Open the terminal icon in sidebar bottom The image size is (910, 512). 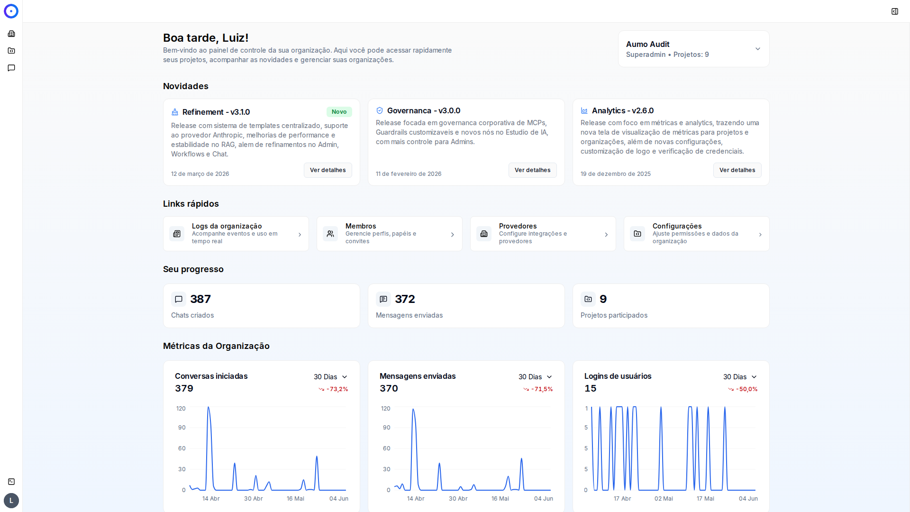click(x=11, y=482)
